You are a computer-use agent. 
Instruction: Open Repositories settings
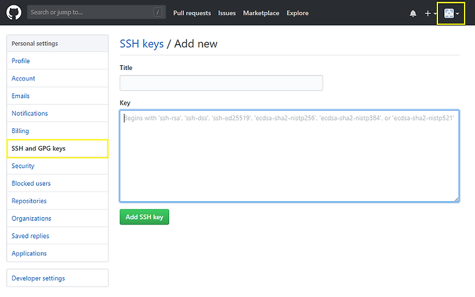57,201
